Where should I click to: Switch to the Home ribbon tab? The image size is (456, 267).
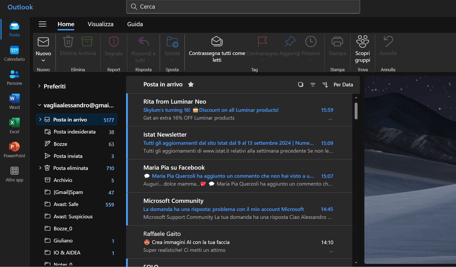[66, 24]
